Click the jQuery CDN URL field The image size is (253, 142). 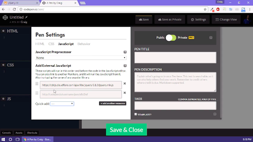pyautogui.click(x=81, y=85)
